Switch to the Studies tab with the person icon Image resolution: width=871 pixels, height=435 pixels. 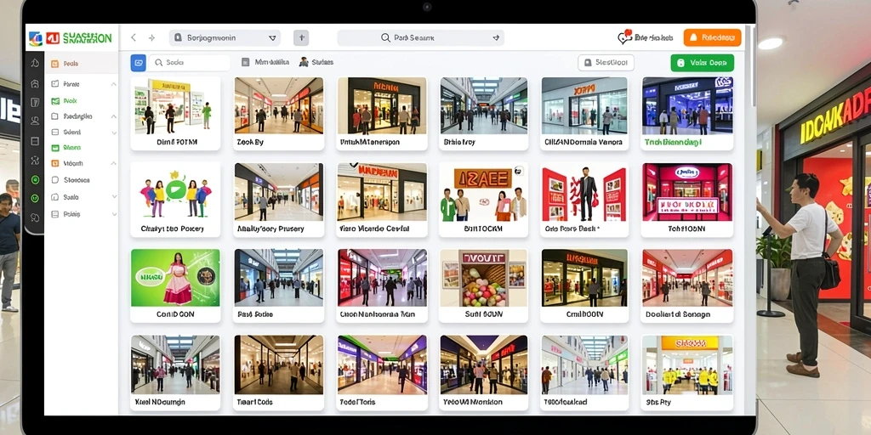[316, 62]
